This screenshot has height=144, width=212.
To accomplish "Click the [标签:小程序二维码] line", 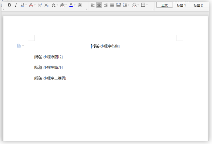I will click(50, 78).
